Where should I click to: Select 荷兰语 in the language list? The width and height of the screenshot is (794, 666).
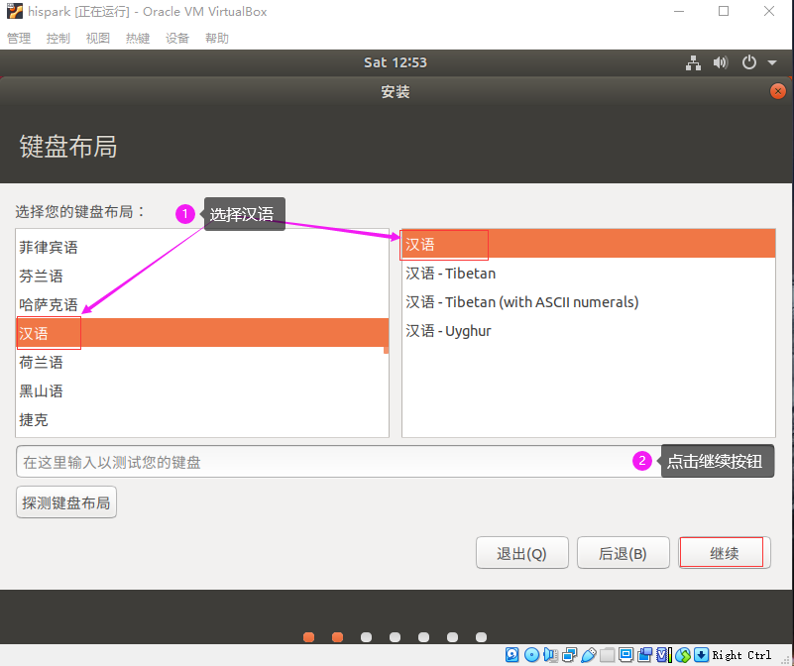tap(202, 362)
